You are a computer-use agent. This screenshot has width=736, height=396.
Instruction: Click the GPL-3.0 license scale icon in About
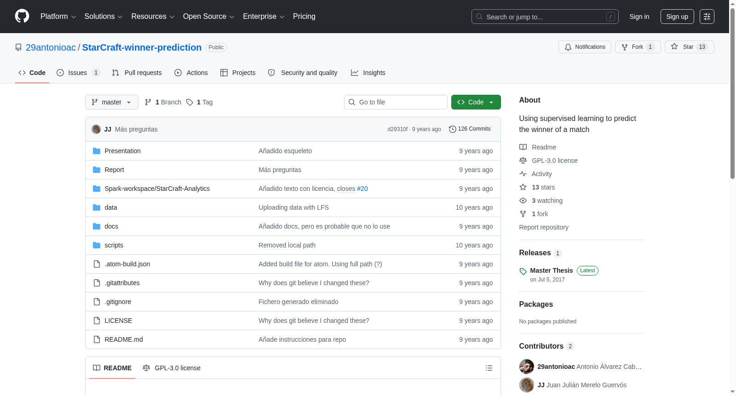click(x=523, y=161)
